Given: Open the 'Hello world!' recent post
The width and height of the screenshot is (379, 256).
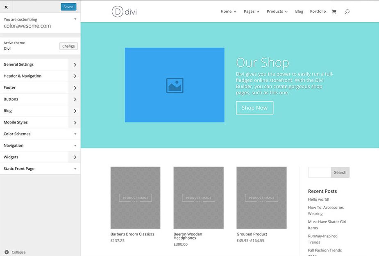Looking at the screenshot, I should coord(318,199).
